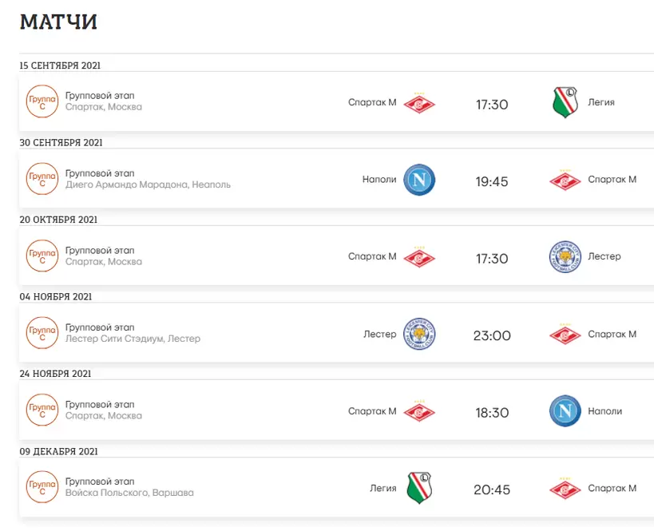
Task: Click the 23:00 kickoff time at Лестер
Action: [492, 335]
